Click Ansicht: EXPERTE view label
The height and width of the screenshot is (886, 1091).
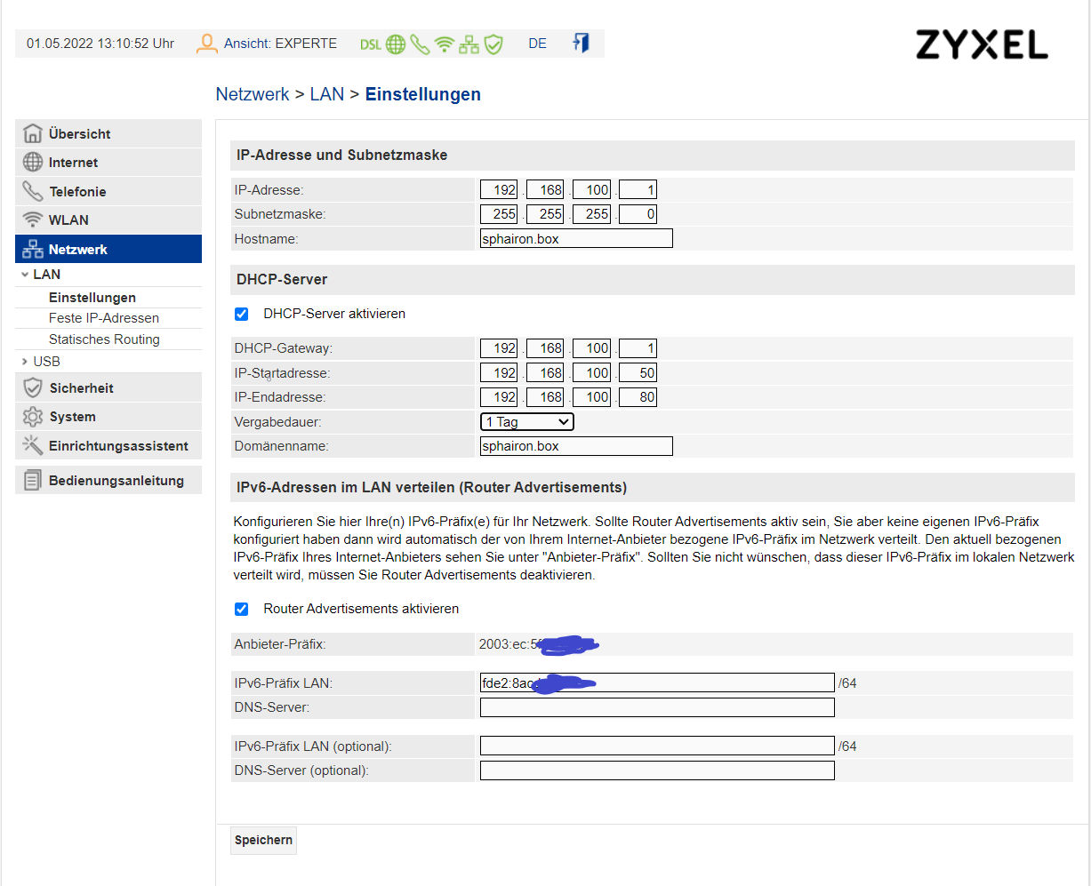click(280, 43)
